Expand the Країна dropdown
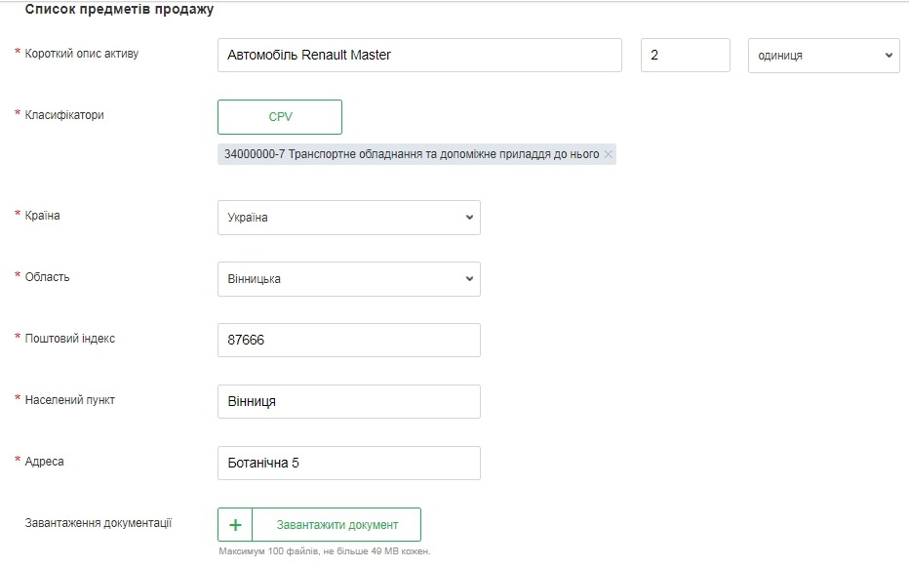Viewport: 909px width, 568px height. pyautogui.click(x=348, y=218)
